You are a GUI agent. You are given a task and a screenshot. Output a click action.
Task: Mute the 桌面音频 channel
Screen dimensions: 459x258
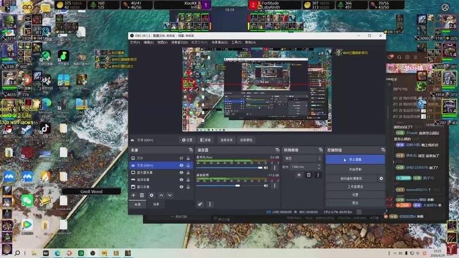[266, 185]
